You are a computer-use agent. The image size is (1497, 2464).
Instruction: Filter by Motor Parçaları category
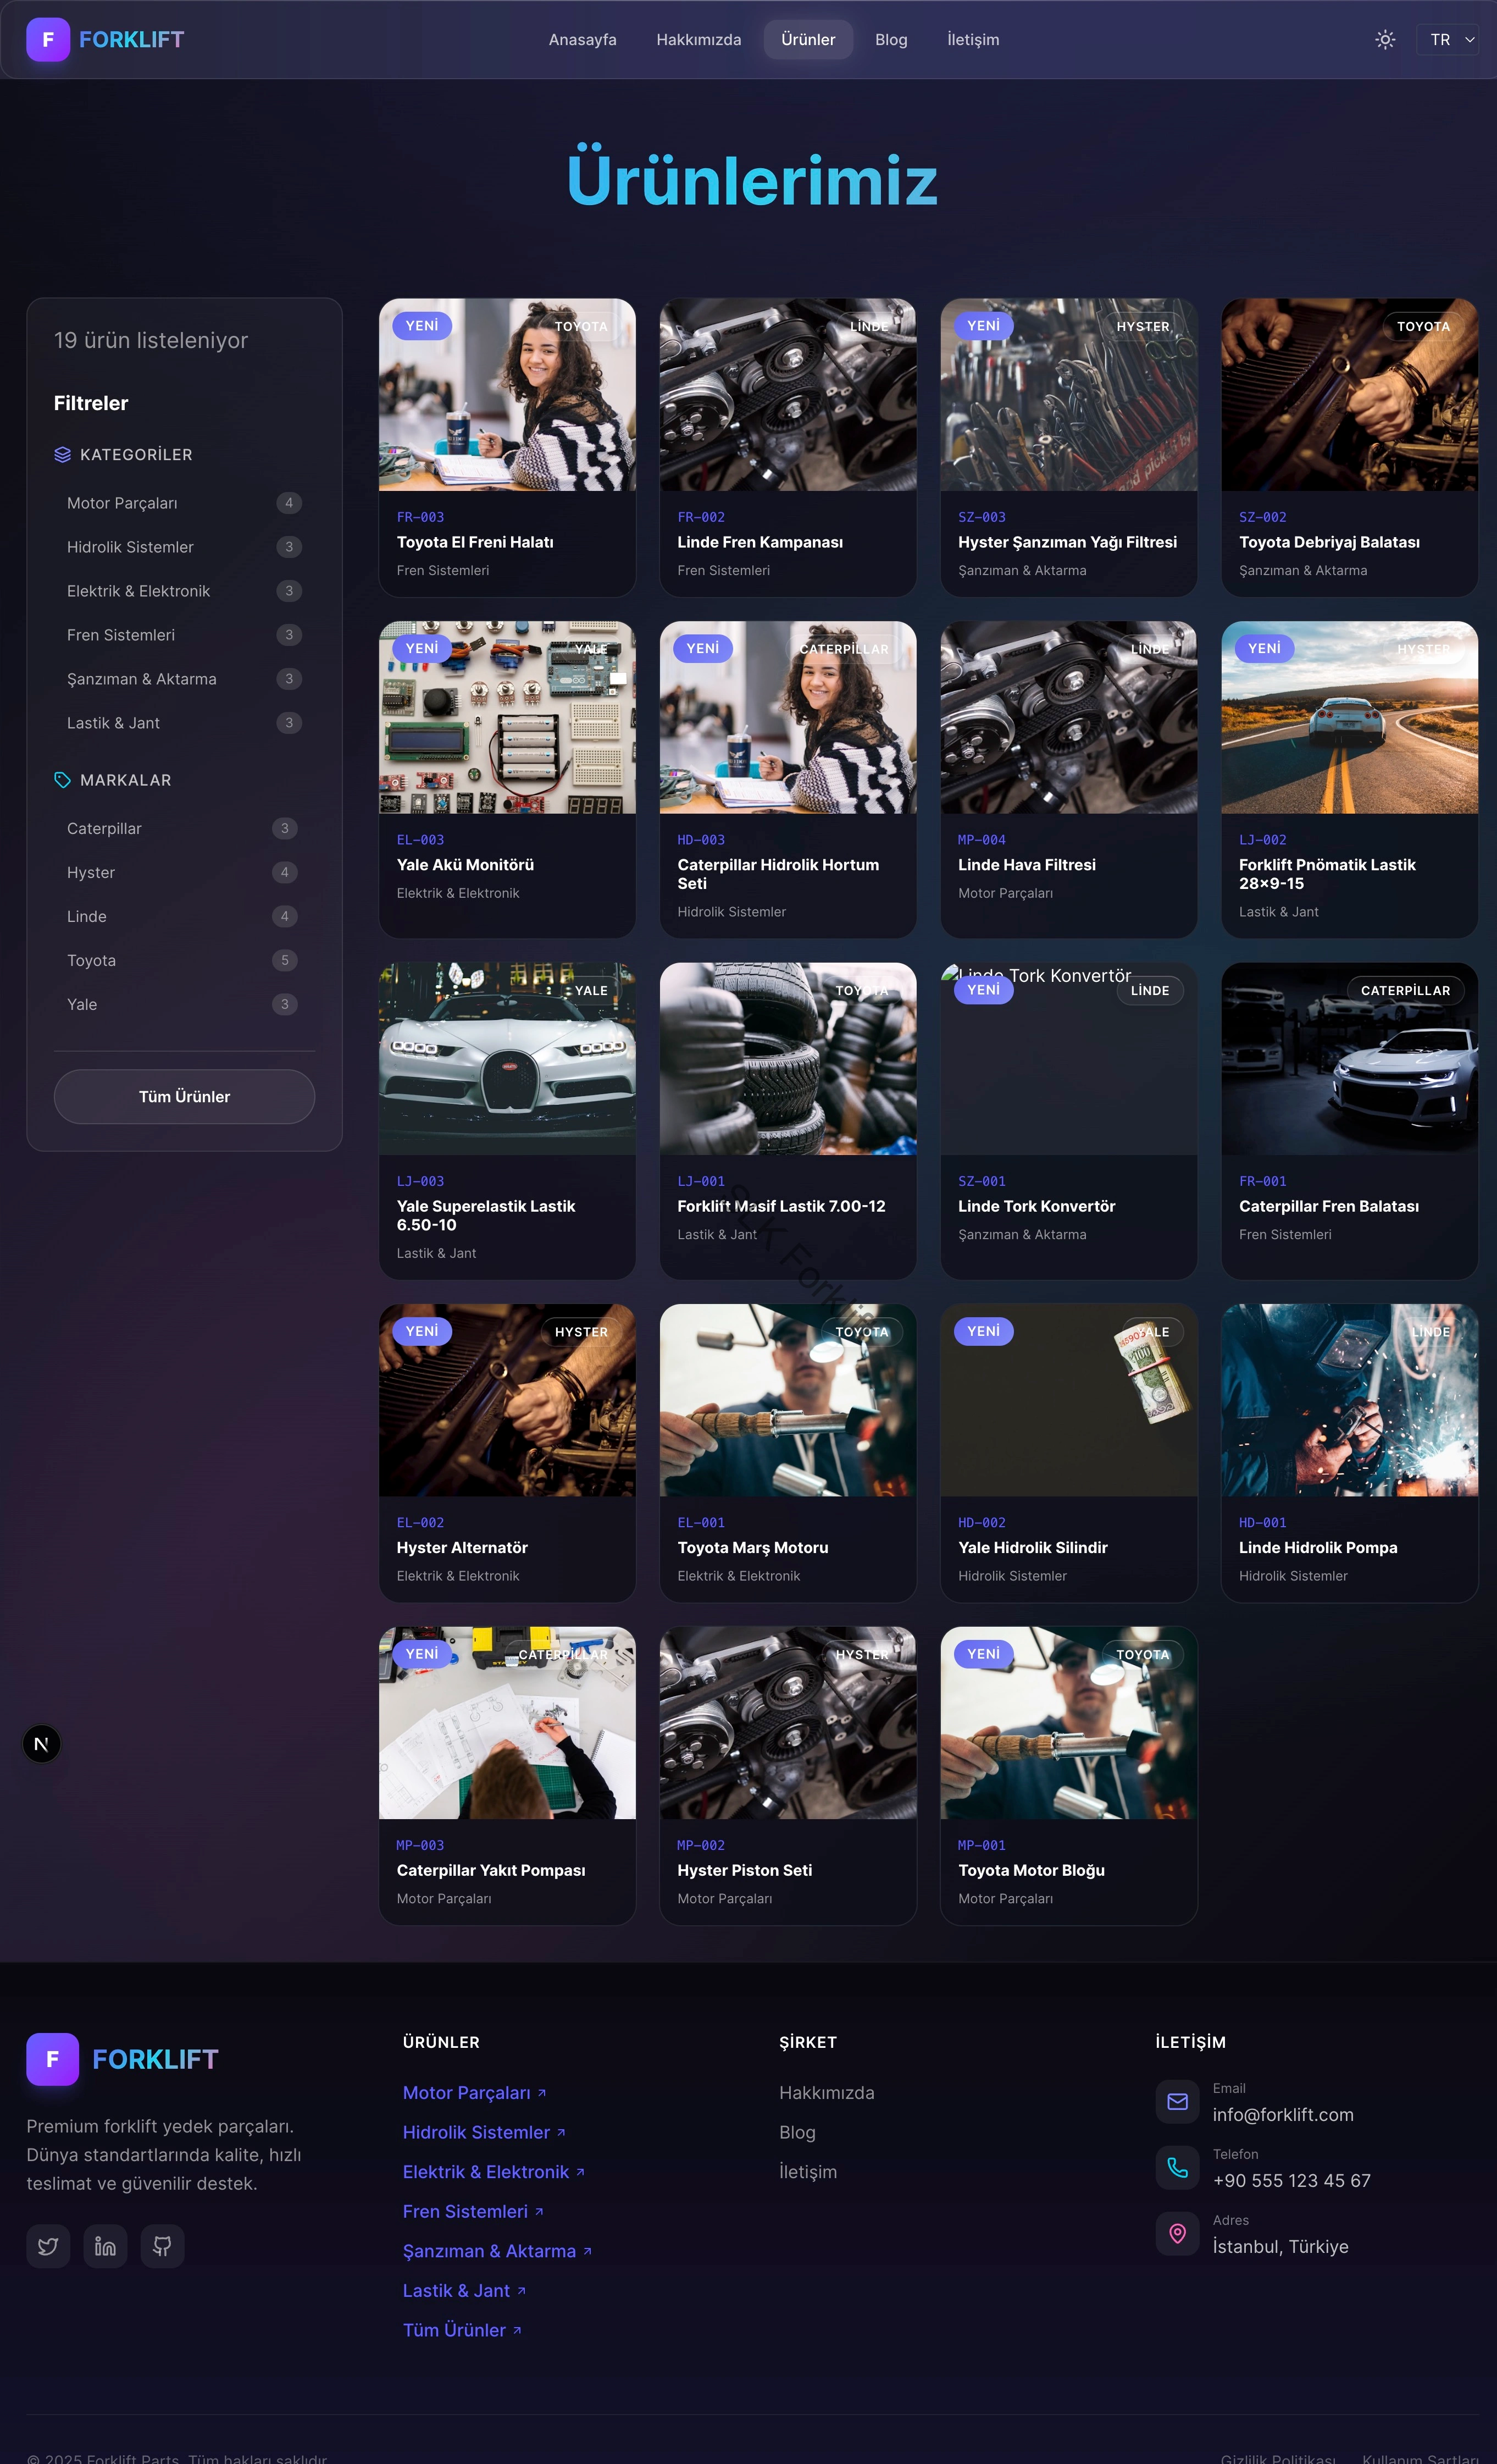coord(122,503)
